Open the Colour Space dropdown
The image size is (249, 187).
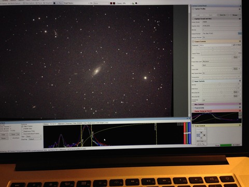pos(222,22)
